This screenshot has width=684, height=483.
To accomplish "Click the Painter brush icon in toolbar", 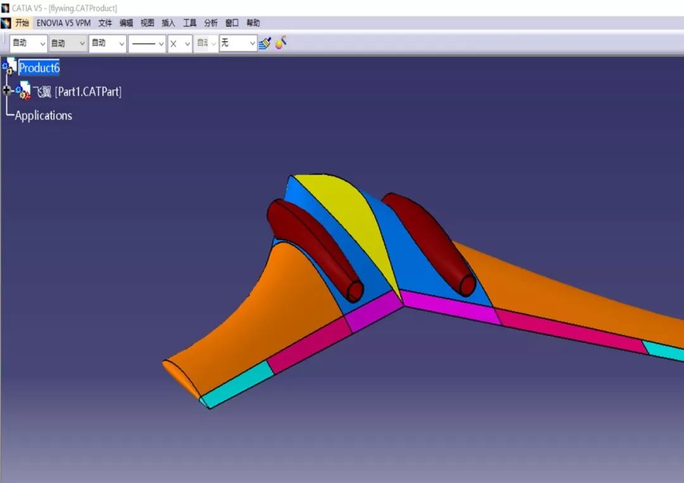I will click(265, 43).
